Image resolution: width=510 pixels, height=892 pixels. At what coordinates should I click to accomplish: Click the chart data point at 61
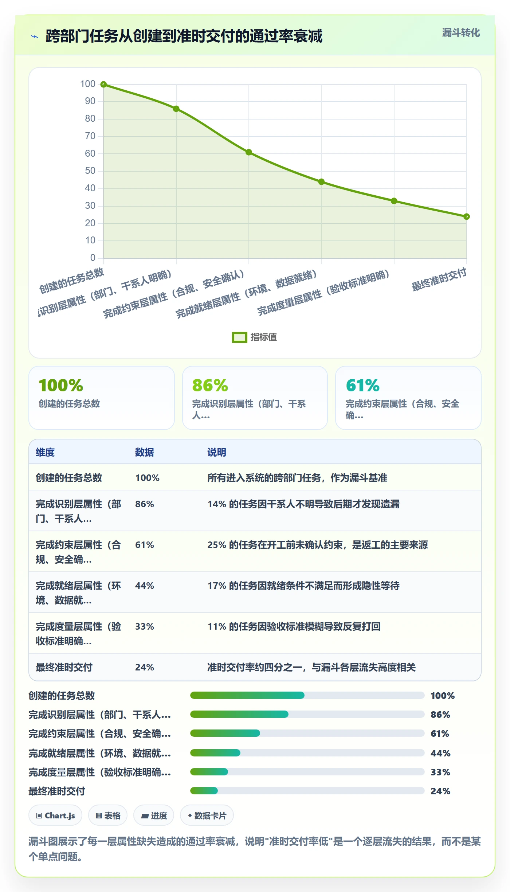(x=249, y=152)
